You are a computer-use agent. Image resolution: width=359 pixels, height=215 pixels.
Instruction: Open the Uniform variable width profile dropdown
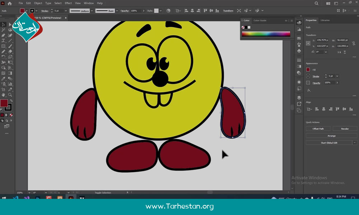click(92, 11)
